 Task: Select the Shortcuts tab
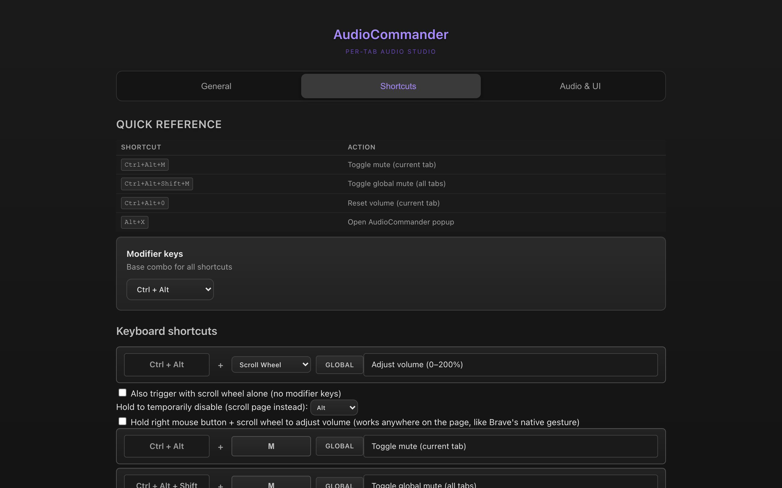391,86
